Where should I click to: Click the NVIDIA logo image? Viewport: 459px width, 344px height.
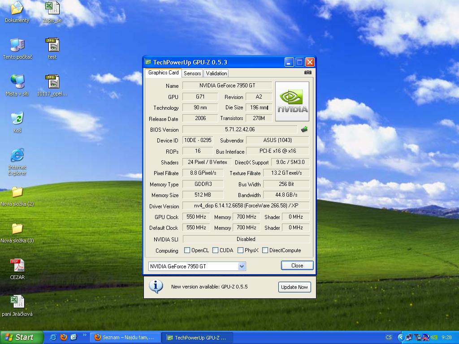tap(292, 101)
